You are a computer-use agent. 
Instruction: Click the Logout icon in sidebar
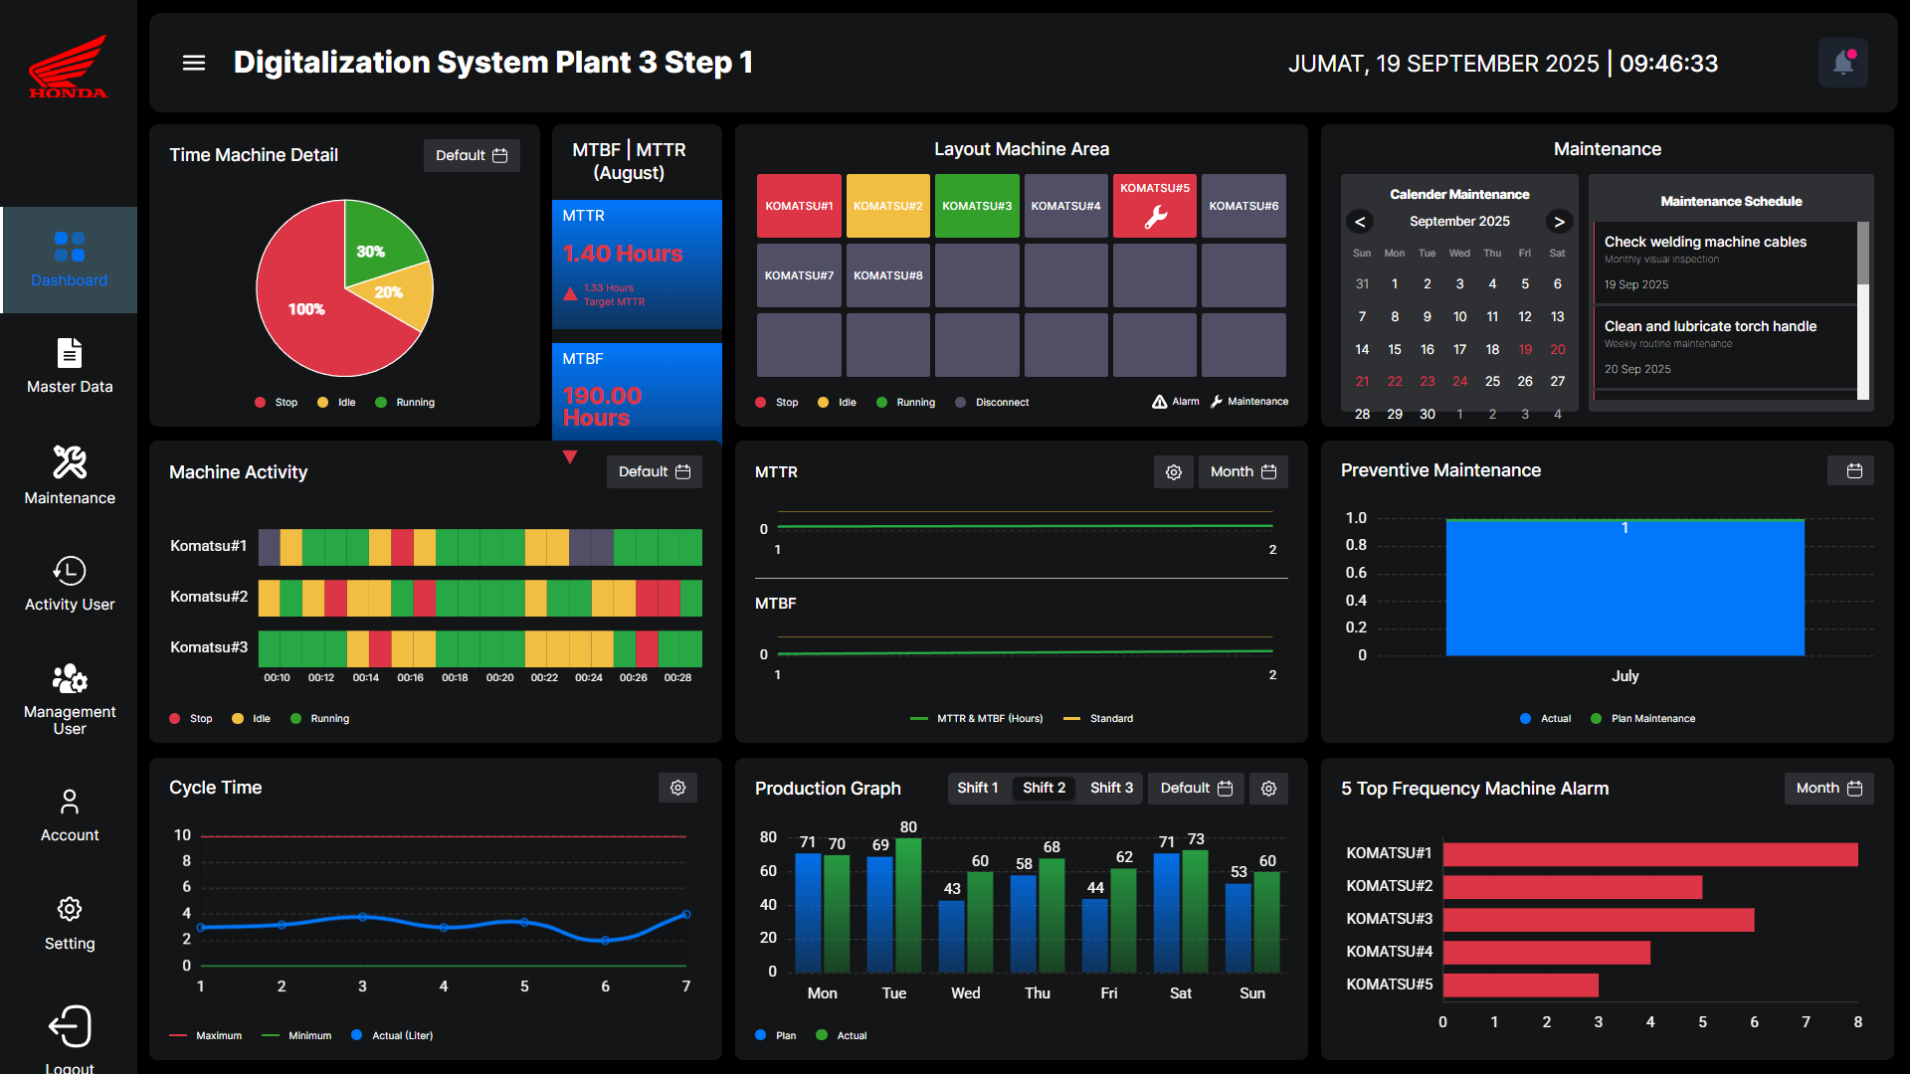coord(69,1026)
